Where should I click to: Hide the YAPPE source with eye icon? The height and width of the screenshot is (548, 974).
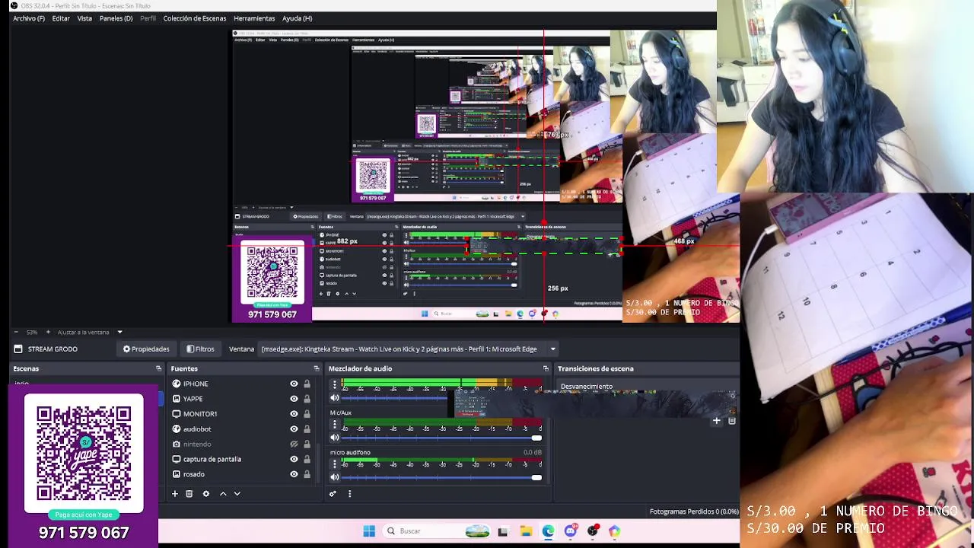[294, 399]
